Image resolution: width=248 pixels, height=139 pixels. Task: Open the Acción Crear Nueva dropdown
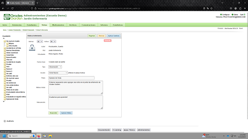tap(58, 73)
